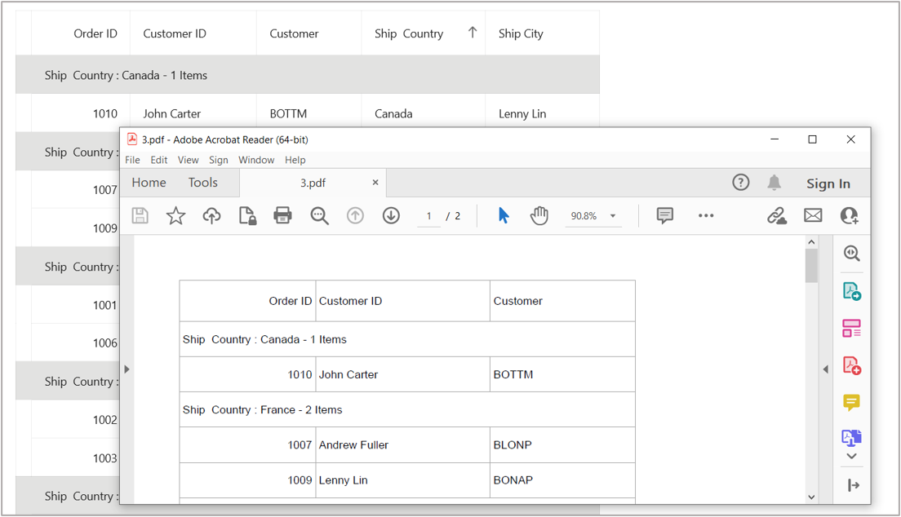Toggle Ship Country sort arrow in grid
The width and height of the screenshot is (901, 517).
coord(473,33)
